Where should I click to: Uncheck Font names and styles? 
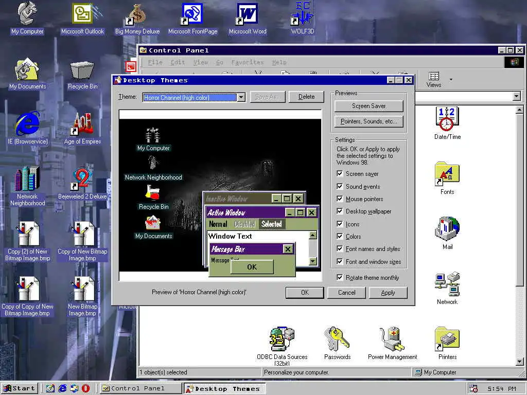pos(340,248)
